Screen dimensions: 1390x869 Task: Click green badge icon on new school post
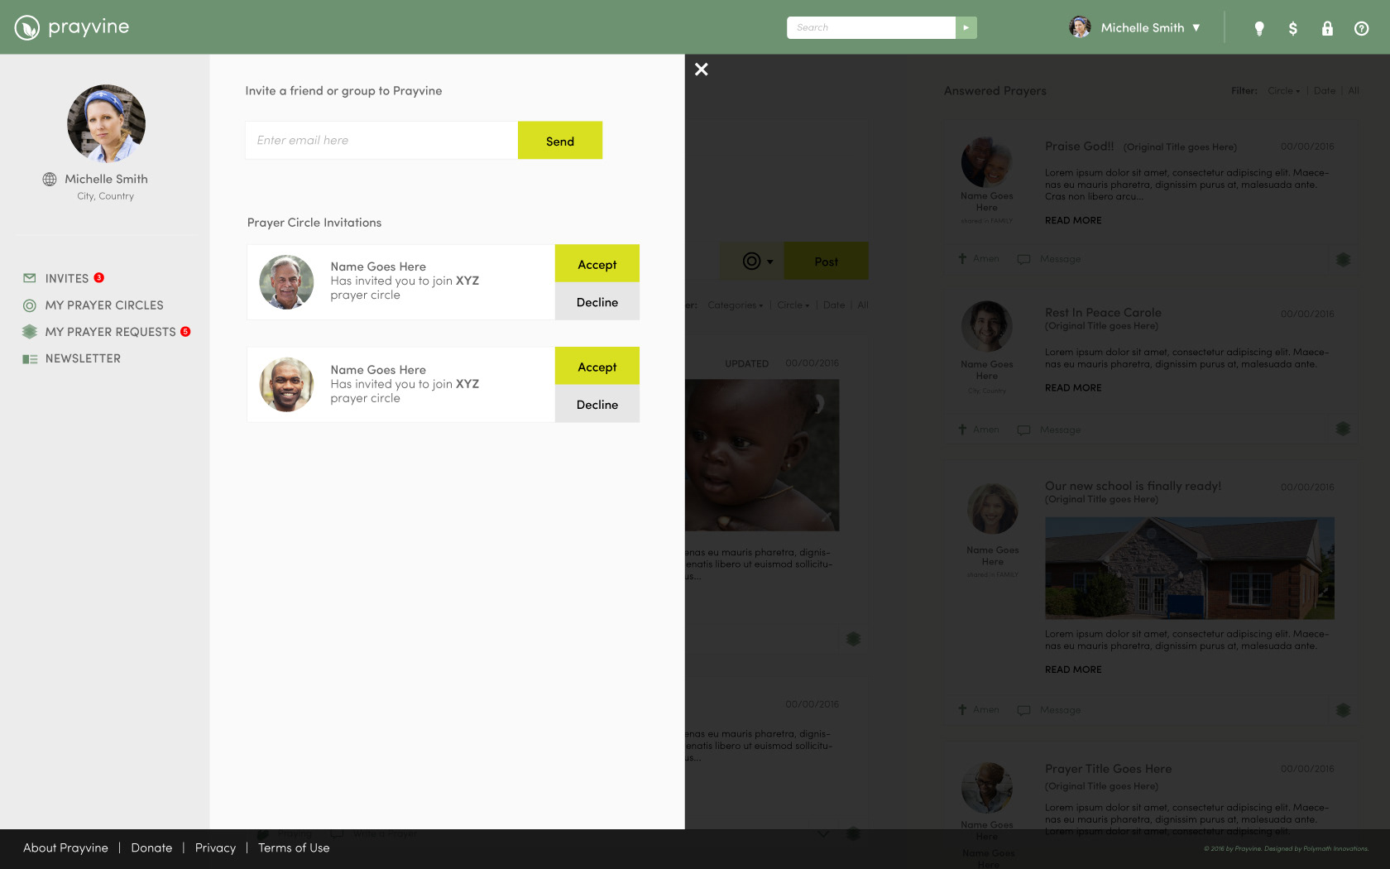click(x=1343, y=709)
